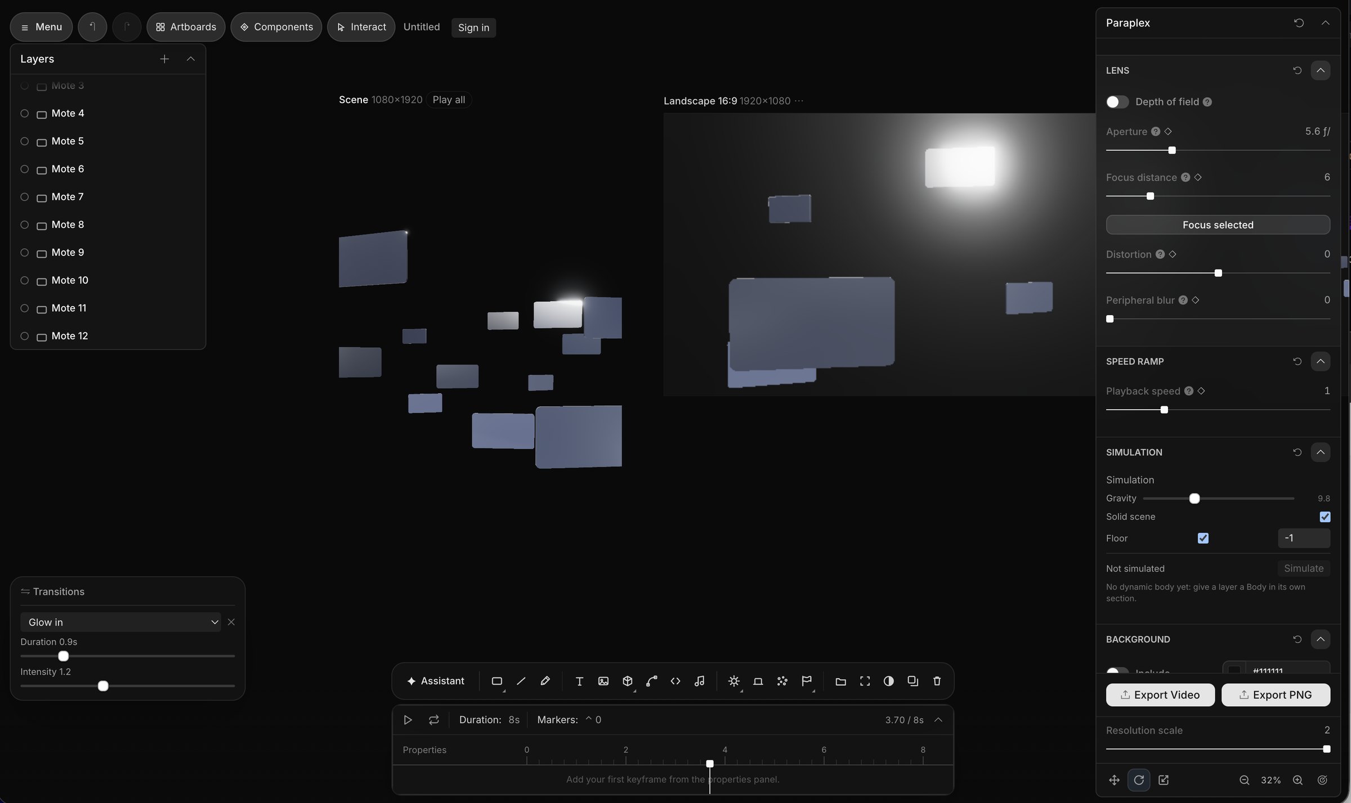Viewport: 1351px width, 803px height.
Task: Select the Flag marker tool
Action: tap(807, 681)
